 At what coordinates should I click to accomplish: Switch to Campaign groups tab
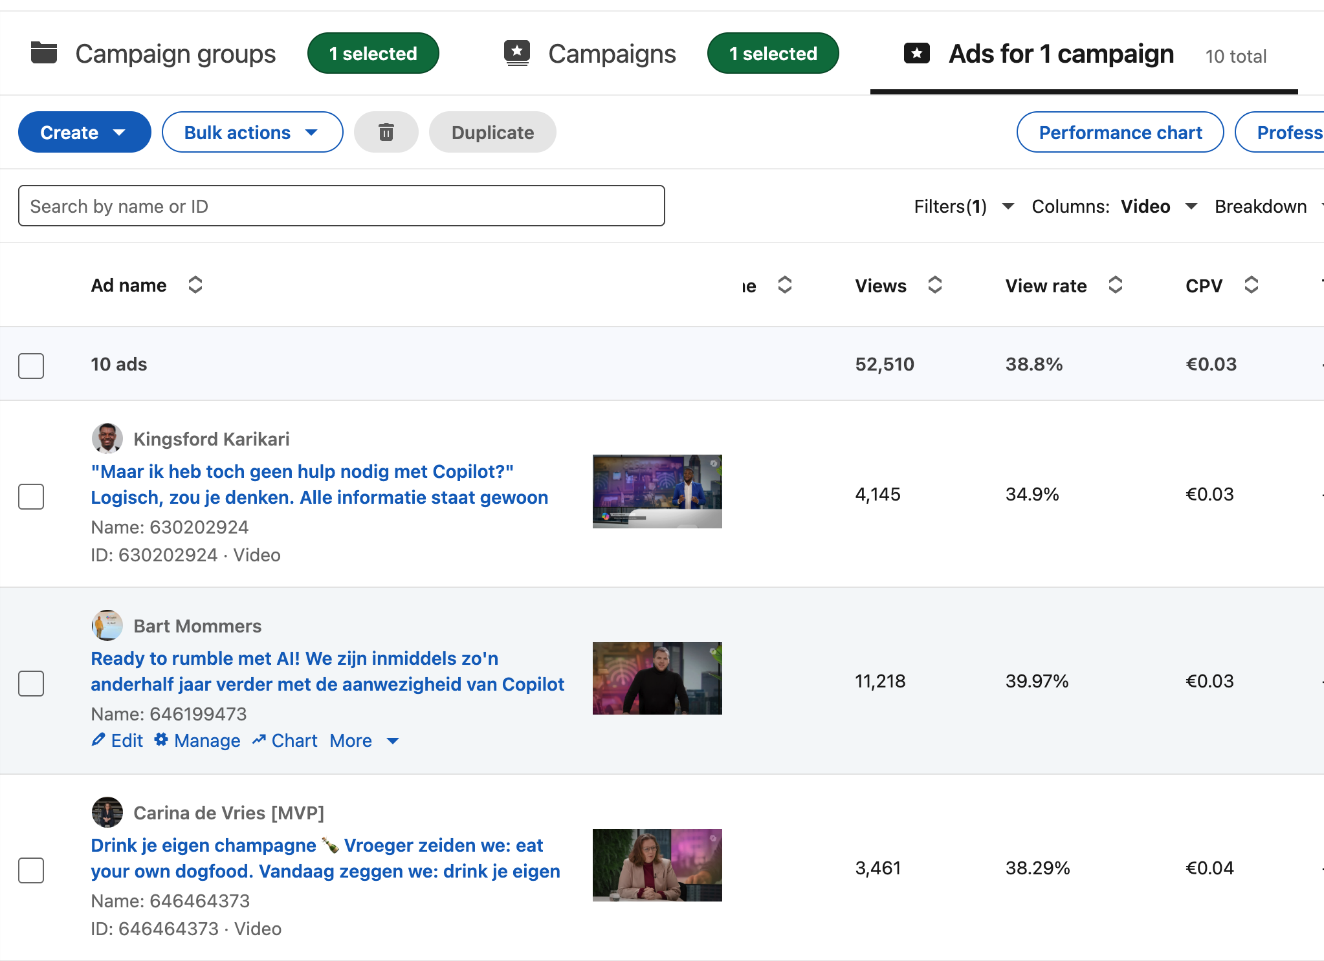[x=153, y=54]
